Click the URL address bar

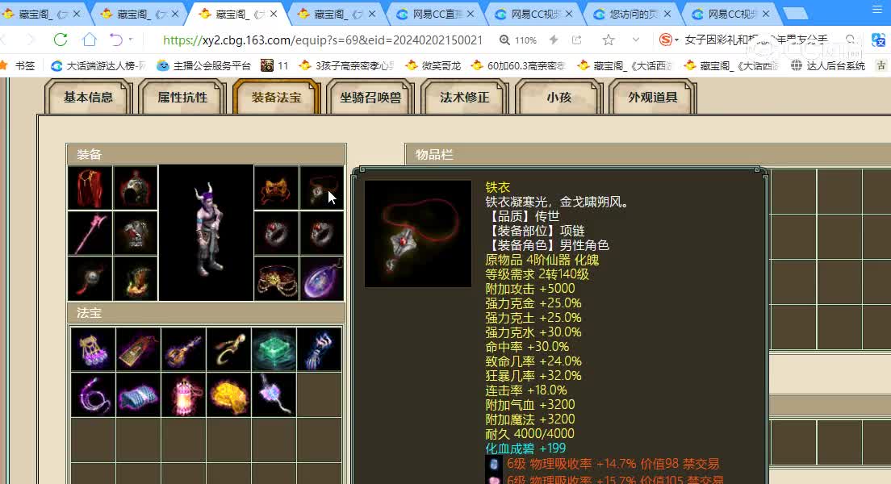(322, 40)
